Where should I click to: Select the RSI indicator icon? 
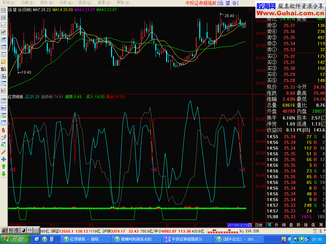[4, 108]
